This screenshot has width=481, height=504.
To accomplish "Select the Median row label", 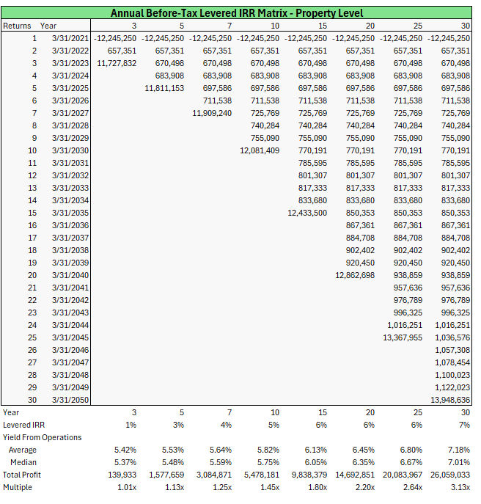I will point(23,462).
